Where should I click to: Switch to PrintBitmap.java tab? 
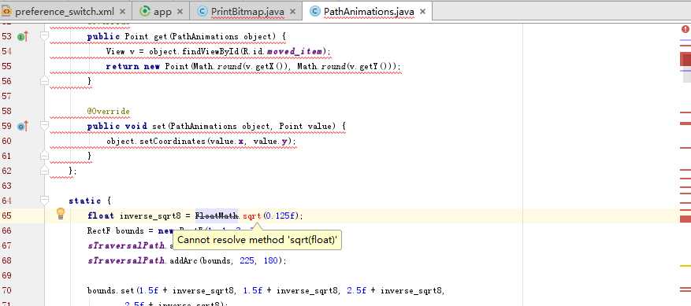click(x=247, y=12)
